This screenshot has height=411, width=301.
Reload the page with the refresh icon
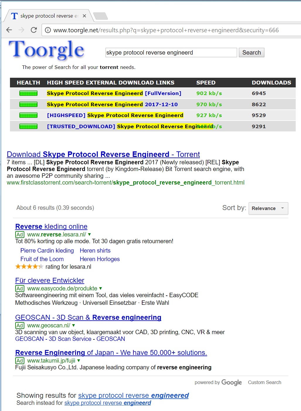pyautogui.click(x=34, y=30)
